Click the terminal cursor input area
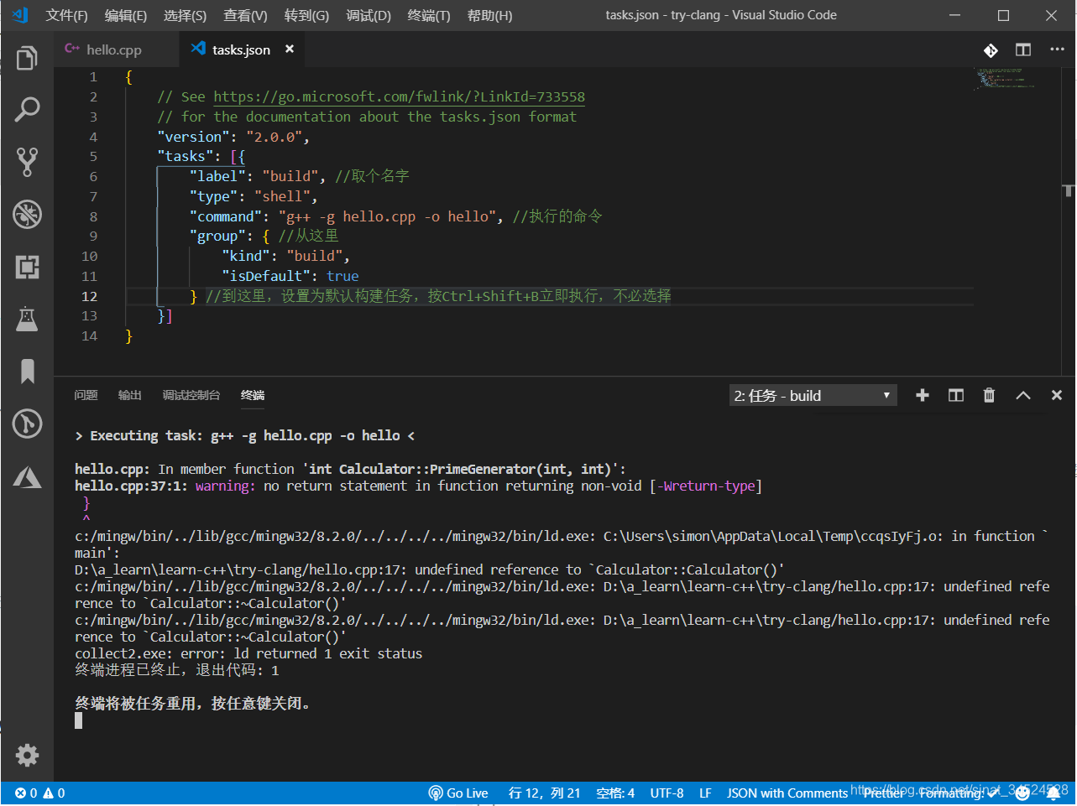Screen dimensions: 1077x806 pyautogui.click(x=79, y=720)
